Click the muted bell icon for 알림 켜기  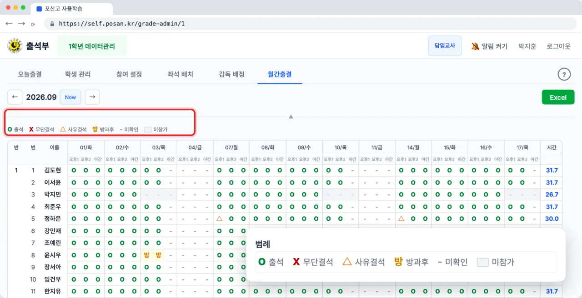pyautogui.click(x=475, y=46)
